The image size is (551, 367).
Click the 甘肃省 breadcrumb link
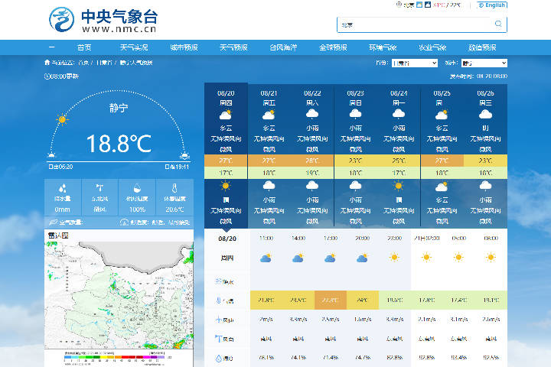pos(104,63)
